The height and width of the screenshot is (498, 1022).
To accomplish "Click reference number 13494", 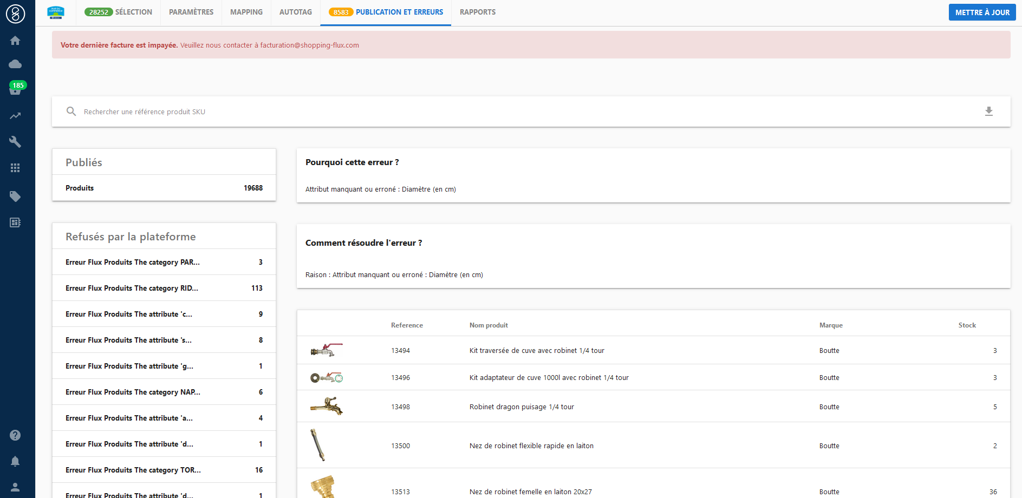I will point(400,351).
